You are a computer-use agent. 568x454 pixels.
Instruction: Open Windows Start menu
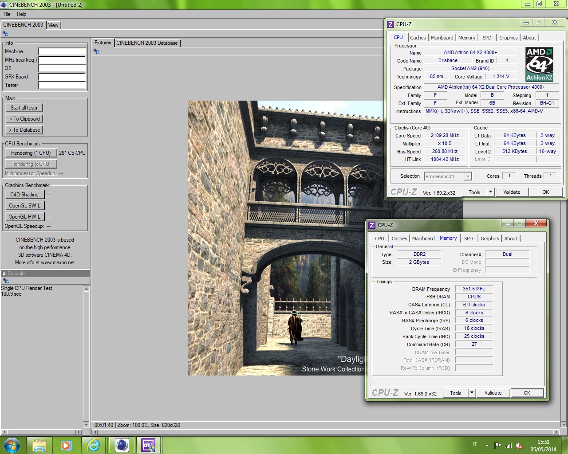tap(12, 445)
